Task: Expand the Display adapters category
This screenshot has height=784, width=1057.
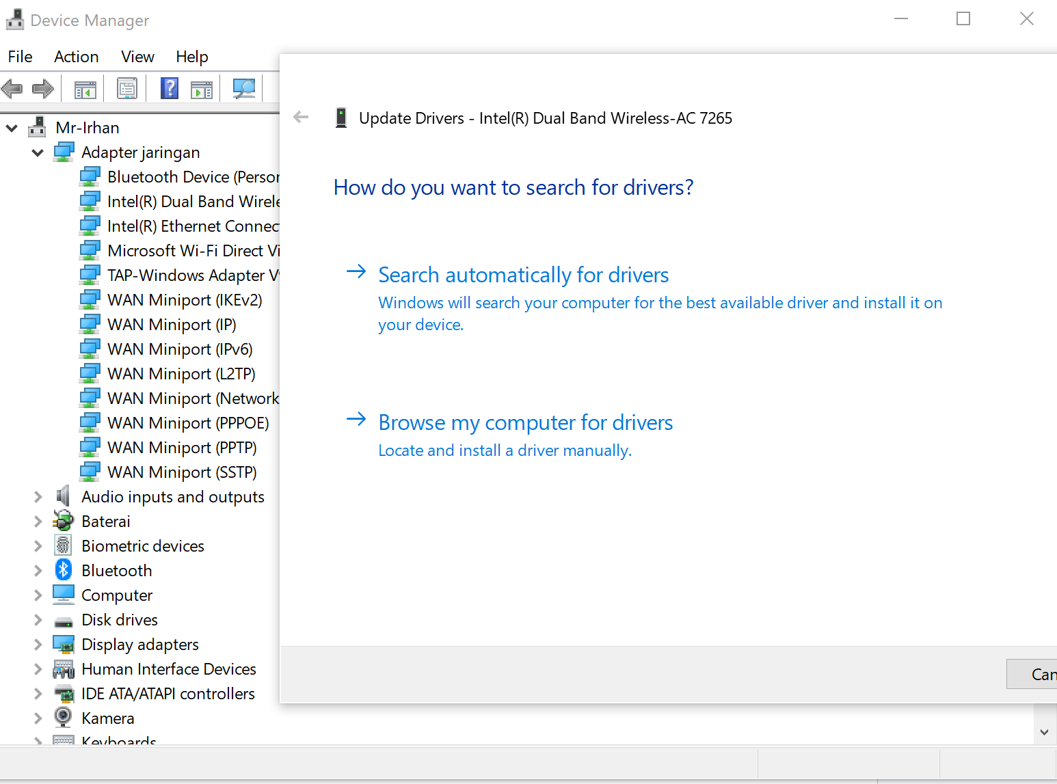Action: (38, 645)
